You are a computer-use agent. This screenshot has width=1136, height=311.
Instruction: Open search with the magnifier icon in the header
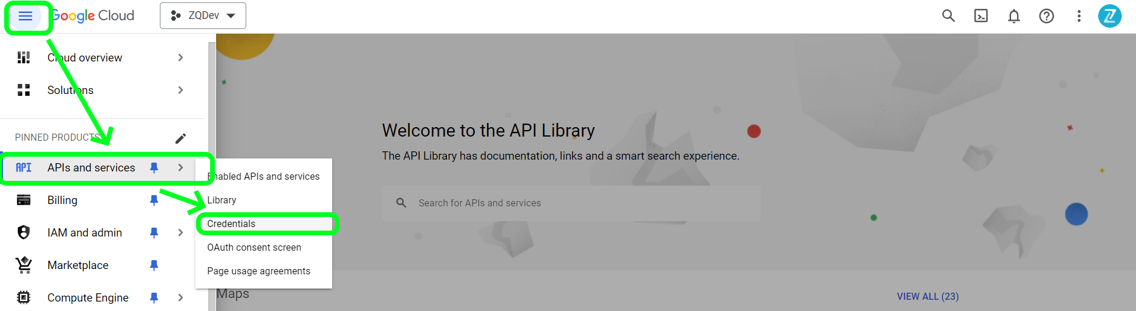[948, 16]
